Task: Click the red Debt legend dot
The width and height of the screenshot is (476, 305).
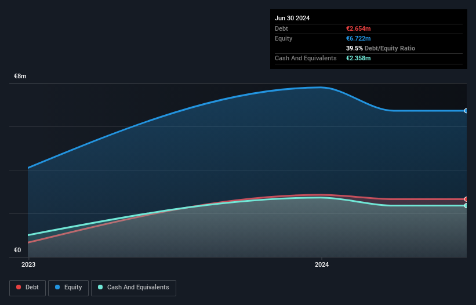Action: tap(19, 287)
